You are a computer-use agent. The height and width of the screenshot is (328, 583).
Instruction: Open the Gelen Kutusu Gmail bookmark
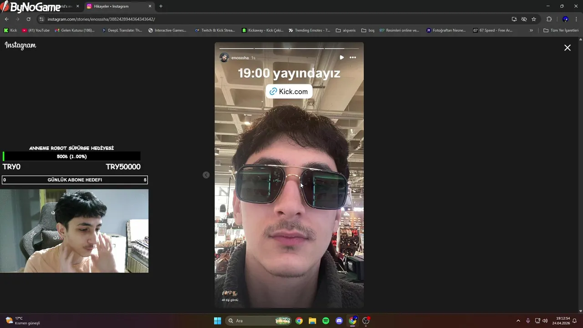pyautogui.click(x=75, y=31)
